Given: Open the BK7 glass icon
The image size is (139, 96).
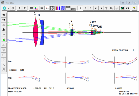Looking at the screenshot, I should tap(47, 8).
